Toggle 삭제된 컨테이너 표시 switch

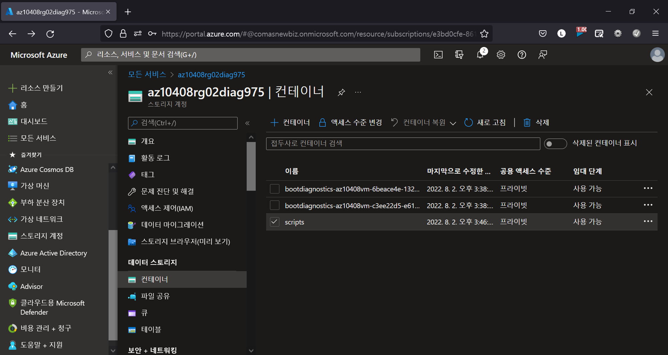tap(555, 144)
